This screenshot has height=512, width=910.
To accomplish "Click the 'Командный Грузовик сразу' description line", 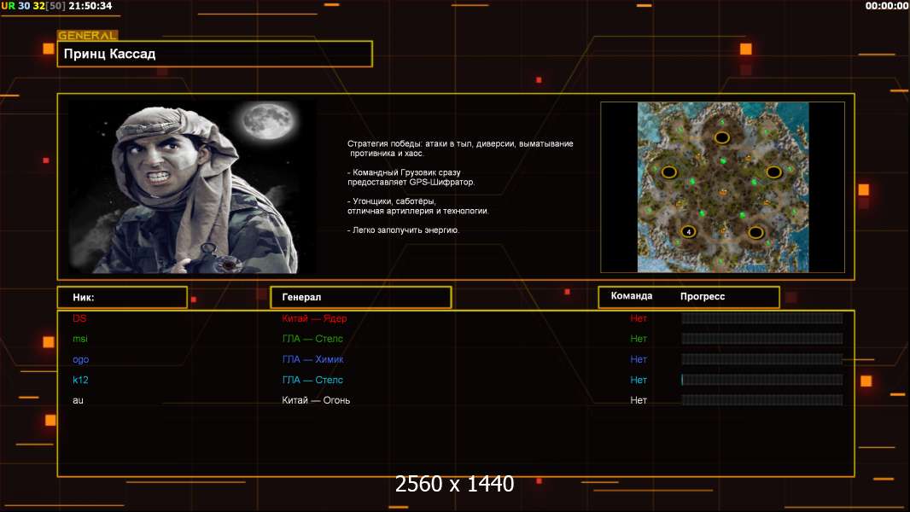I will pyautogui.click(x=404, y=172).
